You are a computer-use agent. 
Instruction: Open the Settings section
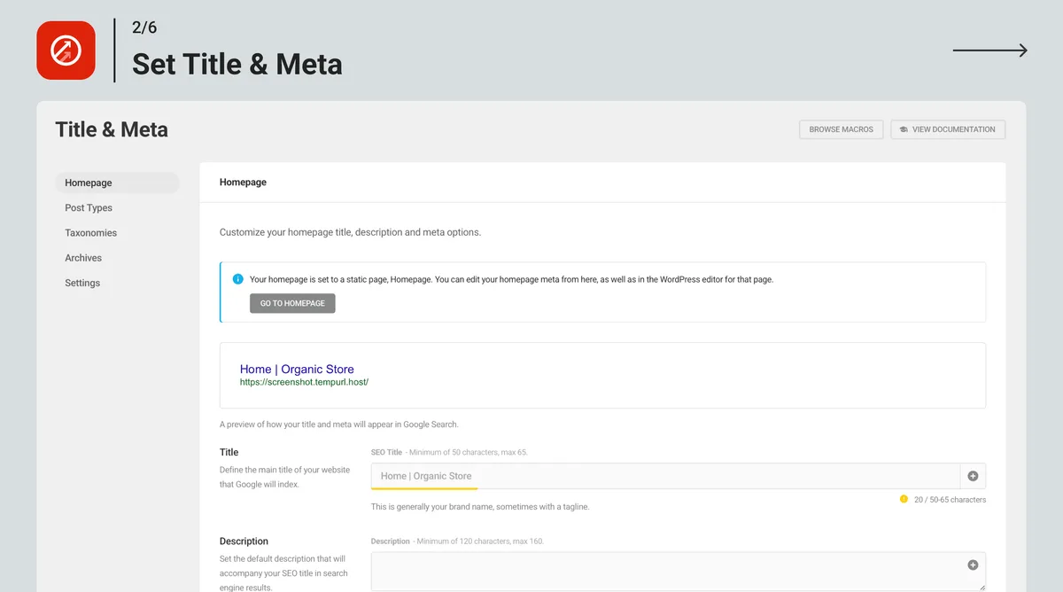82,283
